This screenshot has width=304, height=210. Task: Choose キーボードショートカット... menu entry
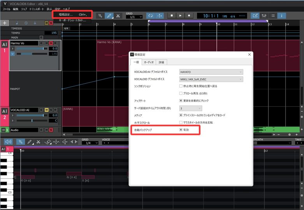72,20
